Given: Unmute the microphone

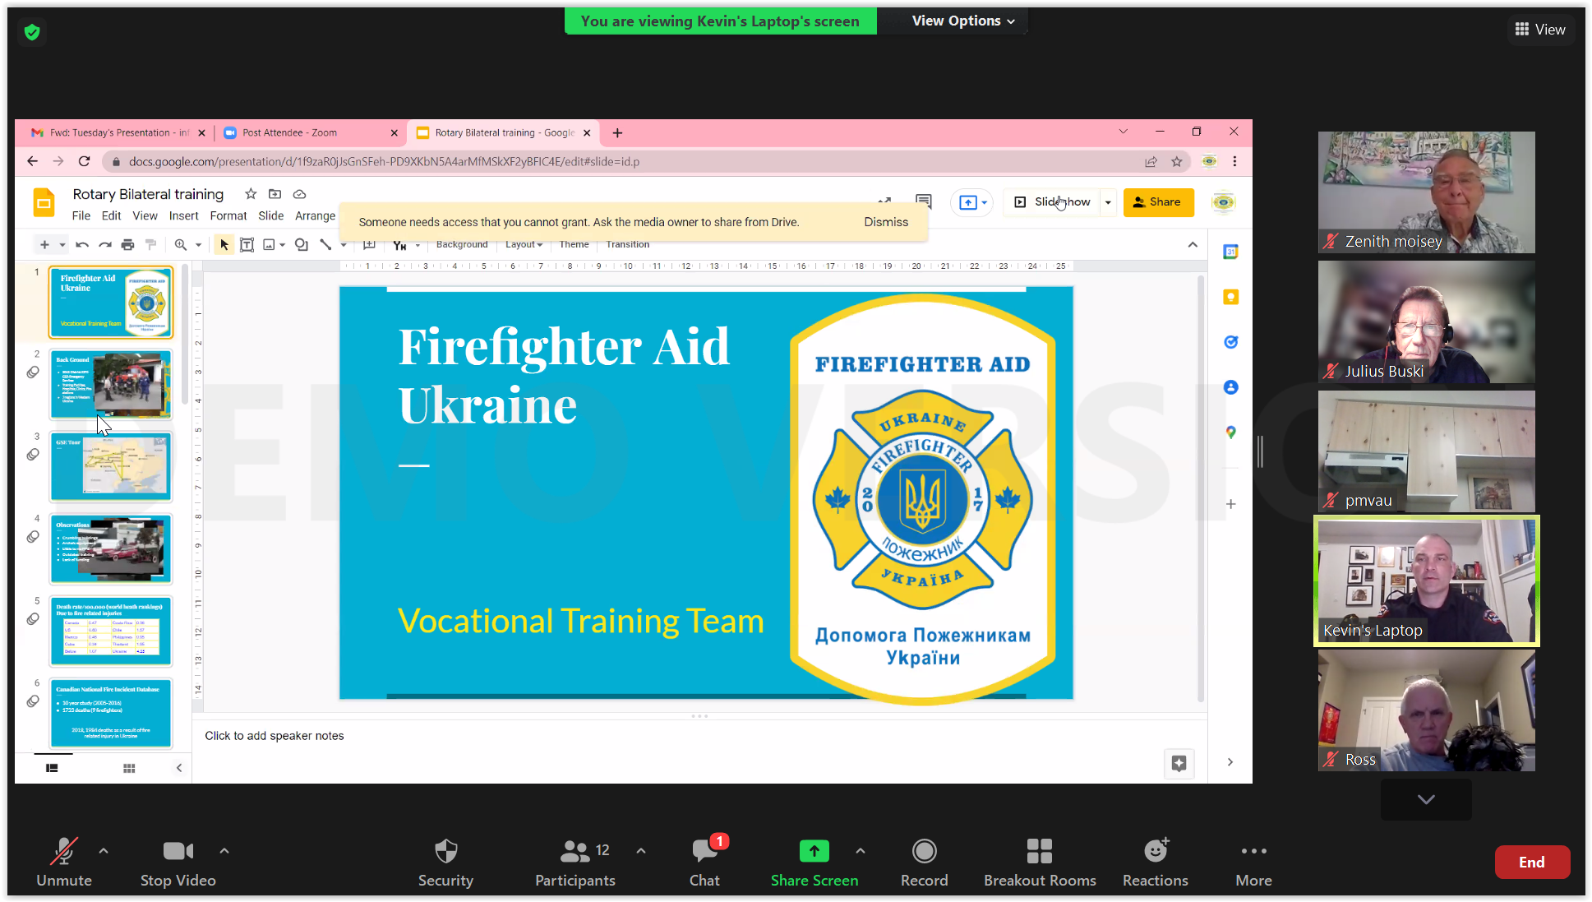Looking at the screenshot, I should [63, 851].
